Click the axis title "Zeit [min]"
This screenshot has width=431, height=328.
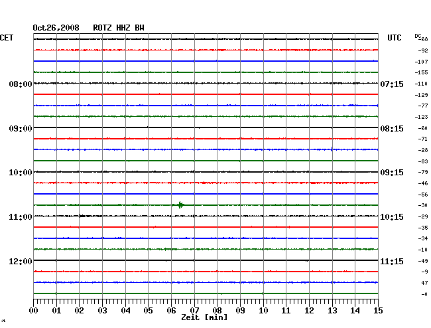pos(204,317)
